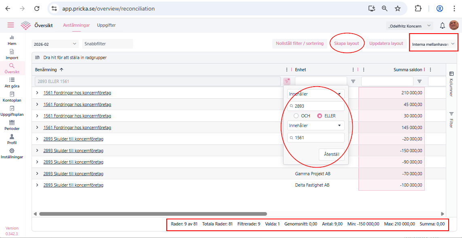Switch to the Avstämningar tab
Viewport: 462px width, 238px height.
[x=76, y=25]
